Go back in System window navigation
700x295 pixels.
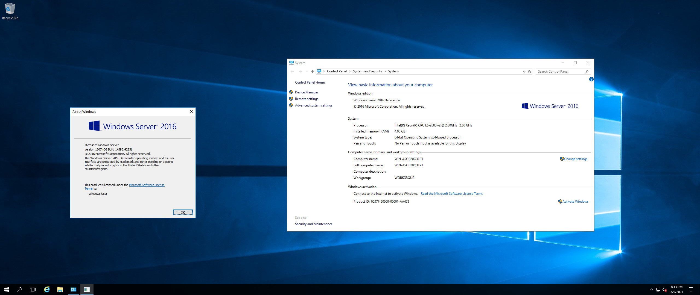point(292,72)
